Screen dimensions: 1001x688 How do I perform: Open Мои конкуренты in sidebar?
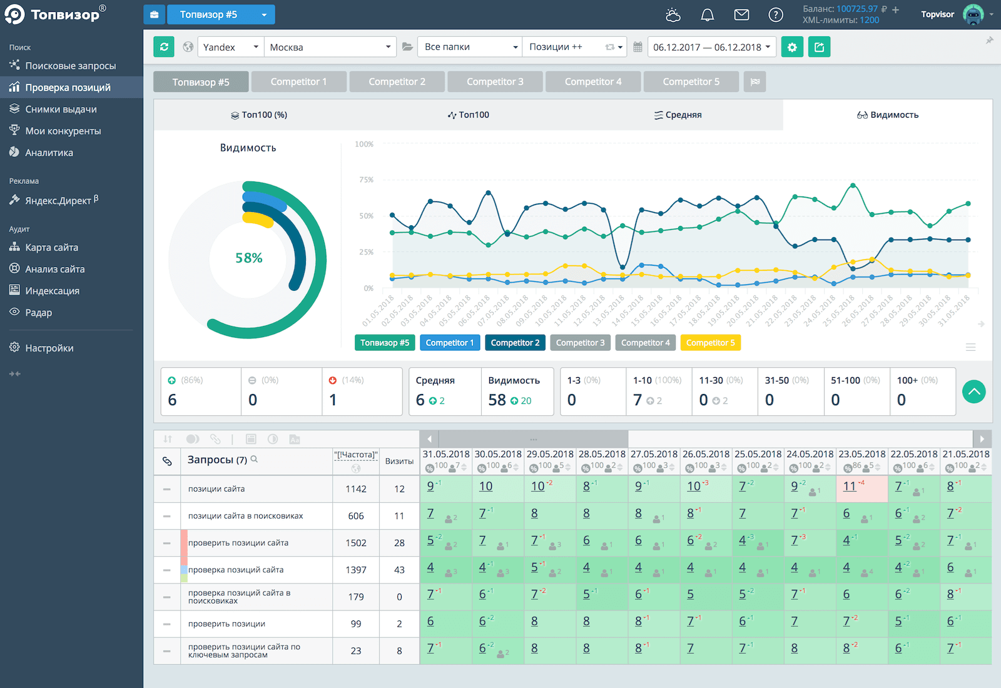coord(71,131)
